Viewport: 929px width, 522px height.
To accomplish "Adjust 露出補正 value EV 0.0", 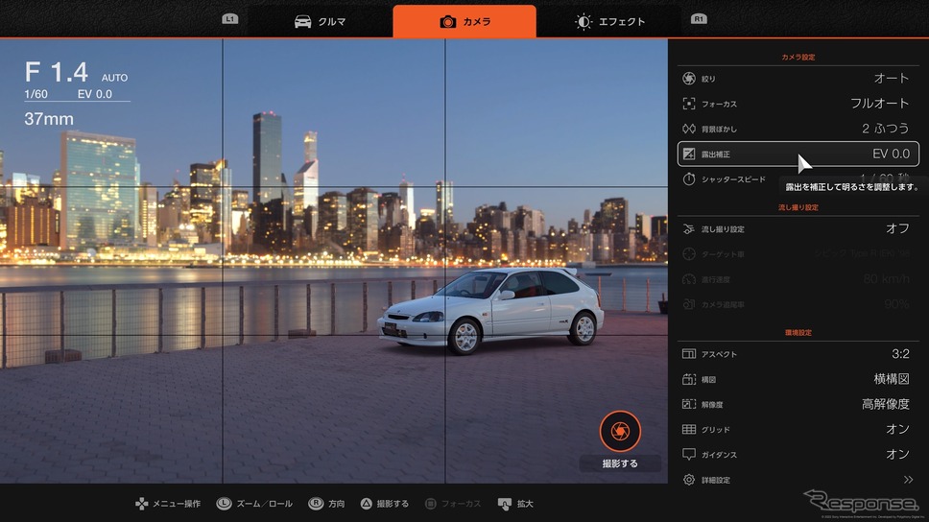I will pyautogui.click(x=891, y=154).
